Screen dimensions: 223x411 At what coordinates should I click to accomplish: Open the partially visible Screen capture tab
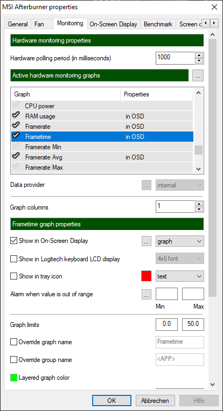pyautogui.click(x=189, y=24)
